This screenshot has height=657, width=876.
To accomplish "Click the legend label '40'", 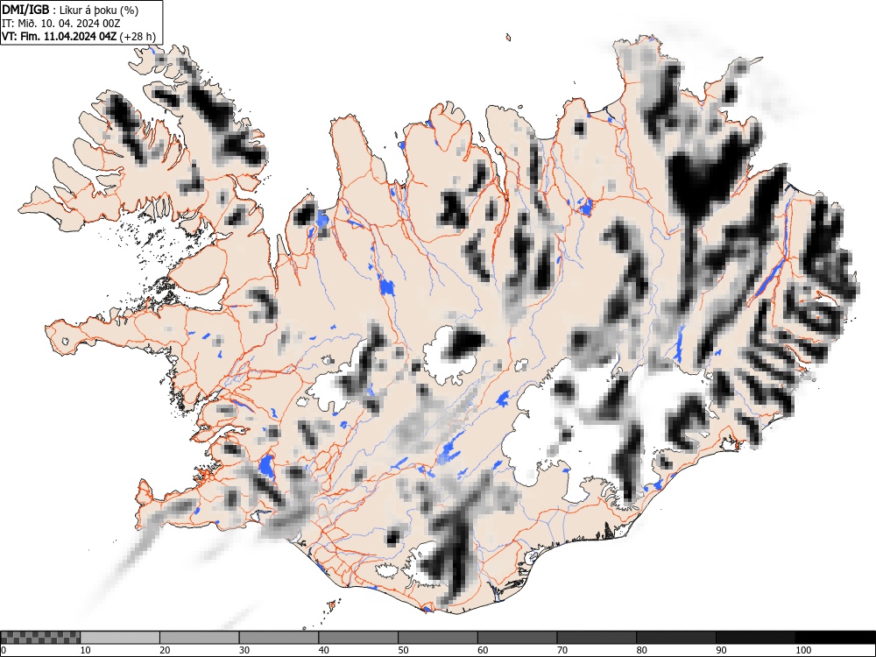I will (x=323, y=650).
